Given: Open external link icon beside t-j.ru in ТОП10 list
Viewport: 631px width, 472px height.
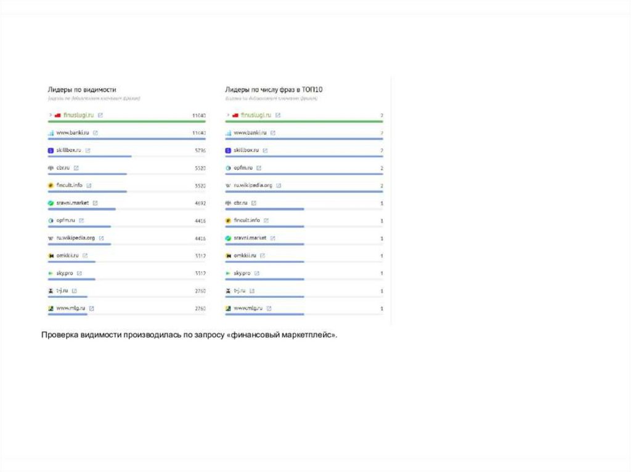Looking at the screenshot, I should (x=252, y=290).
